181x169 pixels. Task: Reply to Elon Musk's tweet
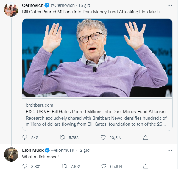tap(25, 166)
